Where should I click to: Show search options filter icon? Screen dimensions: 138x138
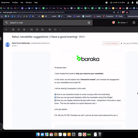89,23
